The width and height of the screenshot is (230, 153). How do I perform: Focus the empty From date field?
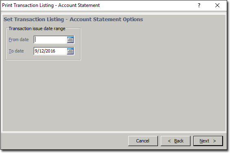(x=50, y=39)
